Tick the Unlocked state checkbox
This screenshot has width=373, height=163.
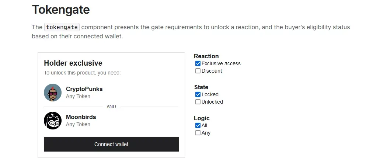(x=198, y=102)
